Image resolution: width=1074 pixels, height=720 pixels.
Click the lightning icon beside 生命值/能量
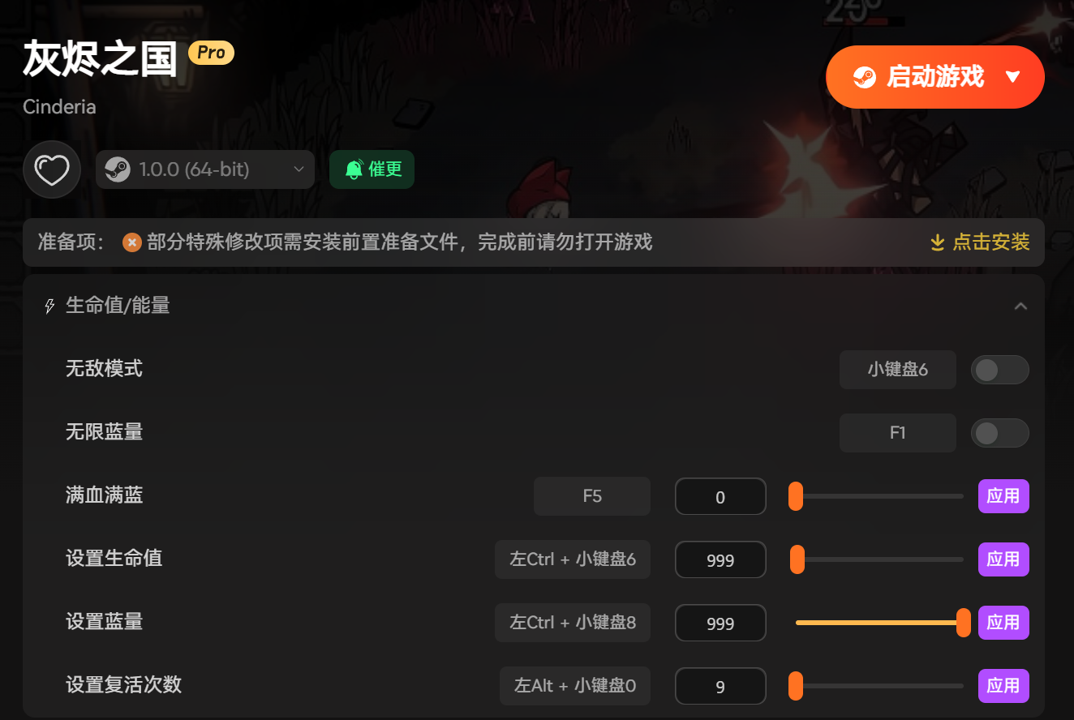coord(49,306)
